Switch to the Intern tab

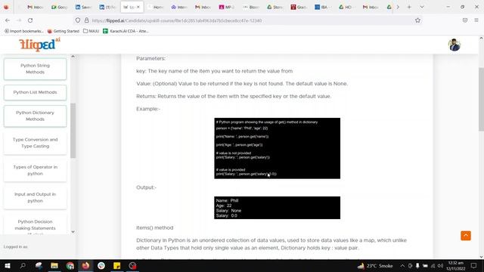click(x=179, y=7)
